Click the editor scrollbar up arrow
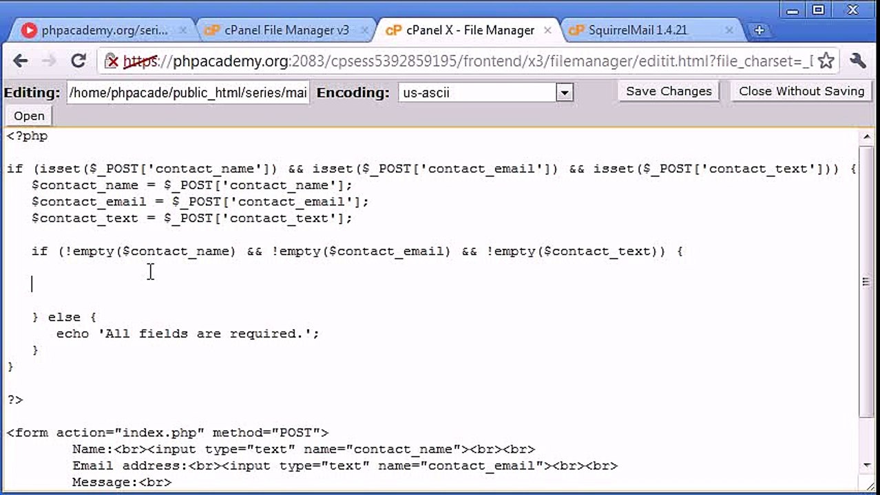Viewport: 880px width, 495px height. [866, 137]
